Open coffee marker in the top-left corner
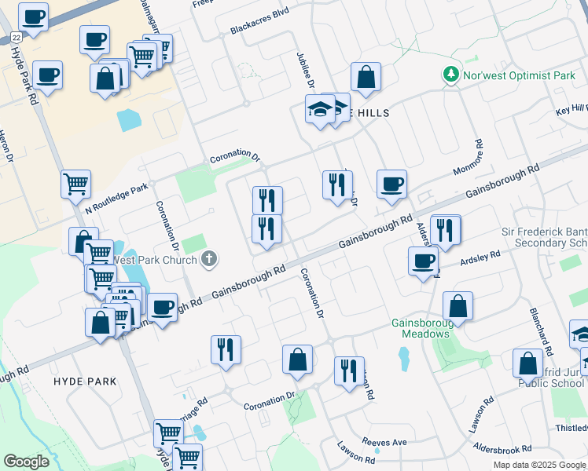Screen dimensions: 588x471 33,17
